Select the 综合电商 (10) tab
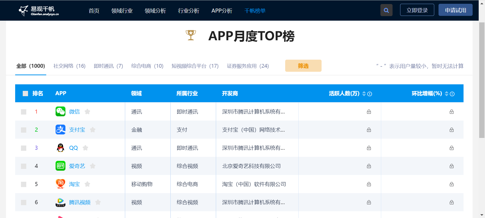 click(147, 66)
